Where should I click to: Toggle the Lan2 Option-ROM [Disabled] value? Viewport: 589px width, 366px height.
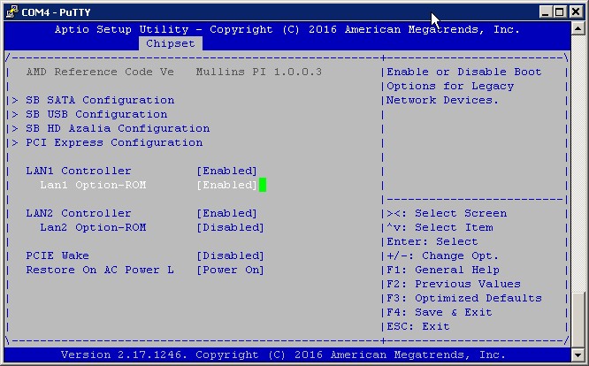coord(230,228)
